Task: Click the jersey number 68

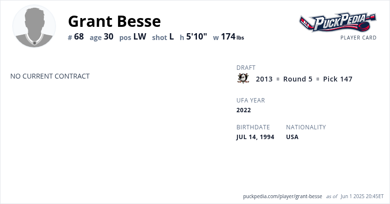Action: pos(79,37)
